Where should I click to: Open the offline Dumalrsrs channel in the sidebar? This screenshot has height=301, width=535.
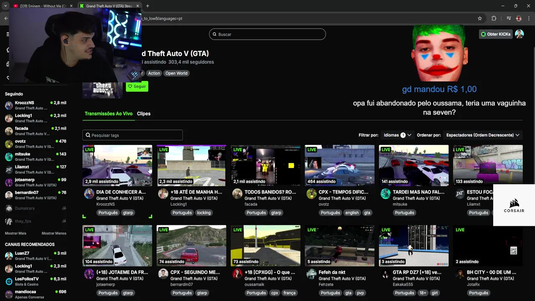[x=36, y=208]
